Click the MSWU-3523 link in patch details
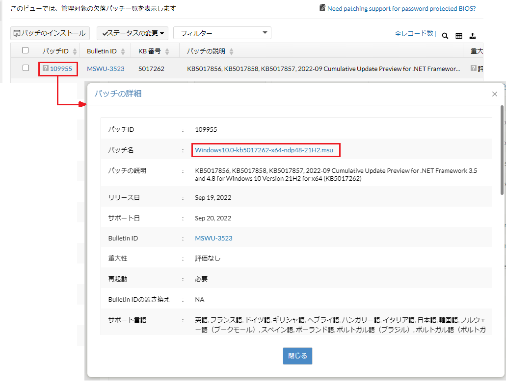 [x=213, y=238]
